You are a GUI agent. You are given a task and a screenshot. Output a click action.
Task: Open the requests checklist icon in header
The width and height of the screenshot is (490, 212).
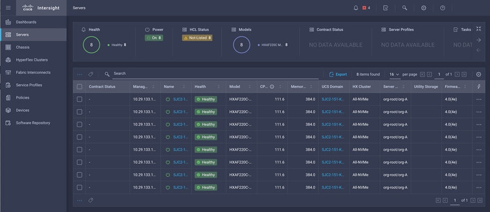click(386, 8)
